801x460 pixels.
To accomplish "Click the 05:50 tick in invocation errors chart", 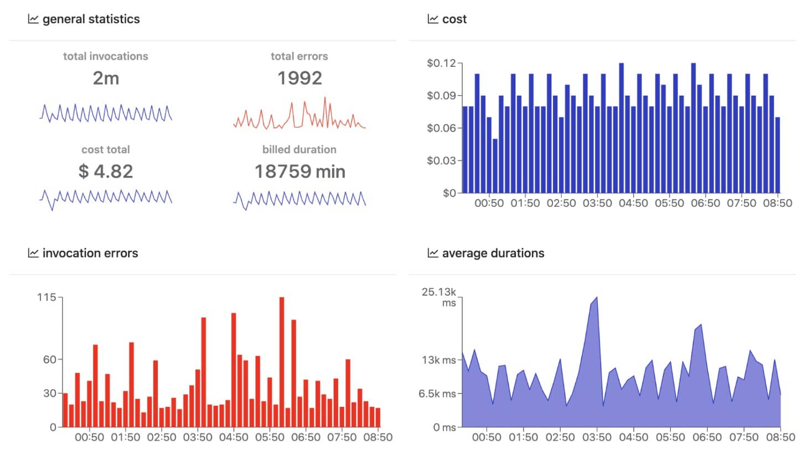I will 270,437.
